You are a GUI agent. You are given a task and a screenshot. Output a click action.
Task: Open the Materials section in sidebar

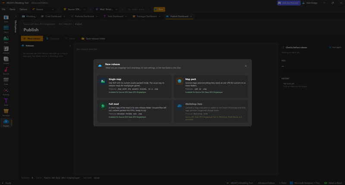[x=6, y=50]
